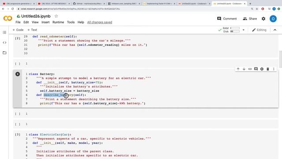Open Insert menu

click(45, 22)
